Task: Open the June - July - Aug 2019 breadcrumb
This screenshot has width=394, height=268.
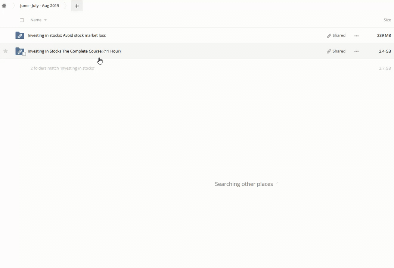Action: pos(39,6)
